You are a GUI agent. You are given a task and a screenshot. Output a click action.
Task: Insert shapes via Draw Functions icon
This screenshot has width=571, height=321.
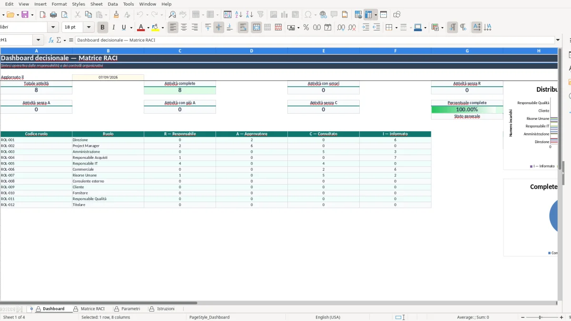point(397,15)
